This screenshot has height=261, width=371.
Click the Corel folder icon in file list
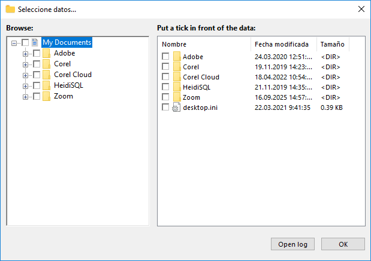point(176,67)
